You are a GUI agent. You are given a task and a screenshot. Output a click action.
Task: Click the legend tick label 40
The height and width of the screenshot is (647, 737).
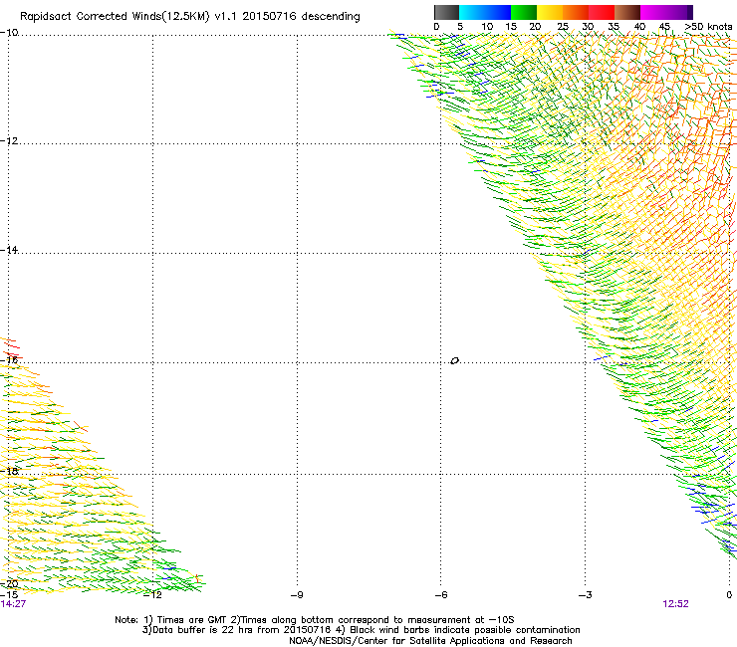639,27
